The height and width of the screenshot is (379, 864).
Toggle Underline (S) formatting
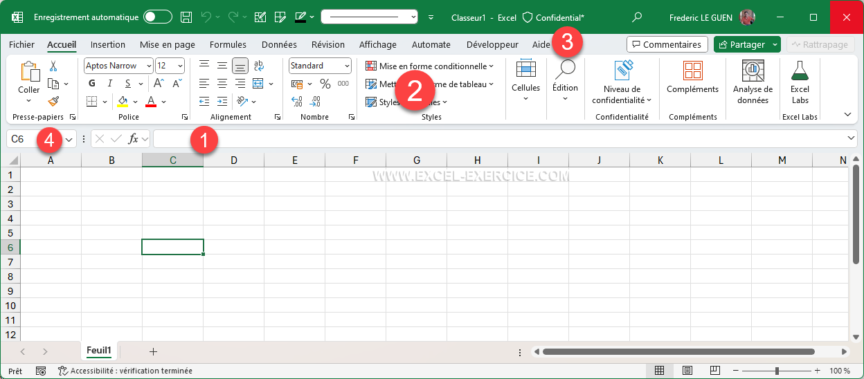[x=127, y=84]
